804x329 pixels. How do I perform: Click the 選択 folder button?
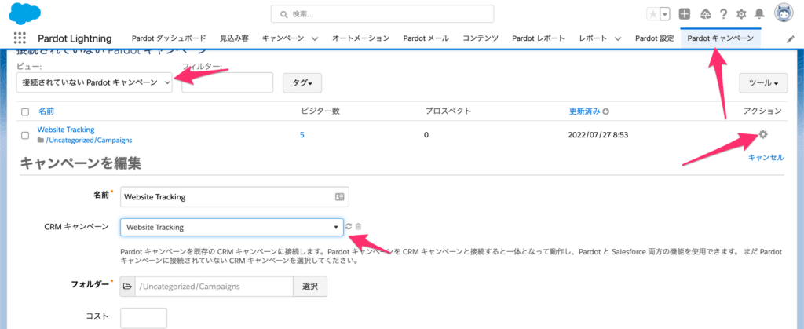tap(310, 287)
